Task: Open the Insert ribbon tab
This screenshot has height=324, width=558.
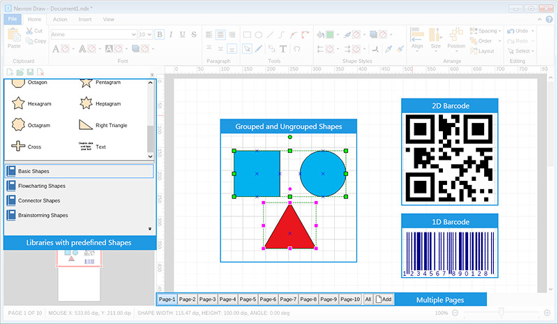Action: [x=84, y=20]
